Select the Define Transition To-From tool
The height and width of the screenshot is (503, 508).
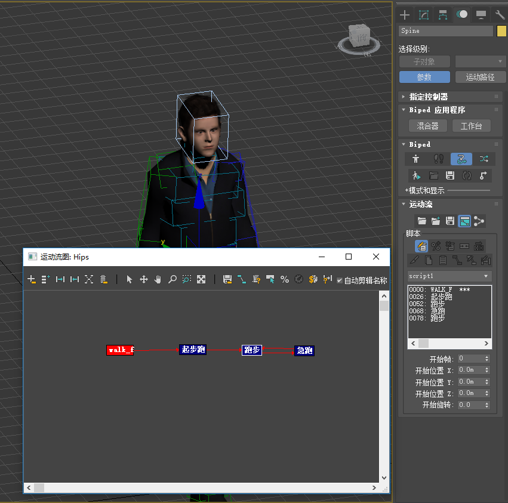point(75,279)
